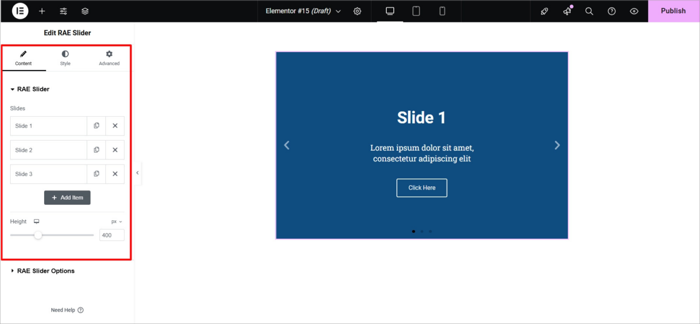700x324 pixels.
Task: Duplicate Slide 2 item
Action: [96, 150]
